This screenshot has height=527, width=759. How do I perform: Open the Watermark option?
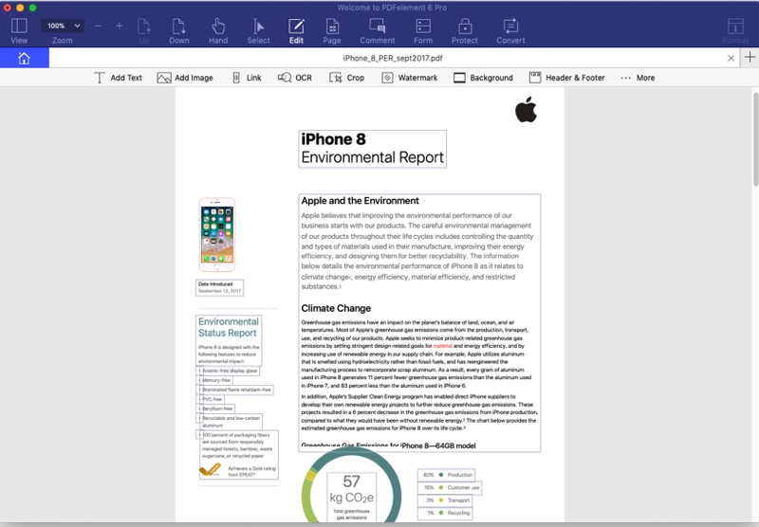point(410,78)
